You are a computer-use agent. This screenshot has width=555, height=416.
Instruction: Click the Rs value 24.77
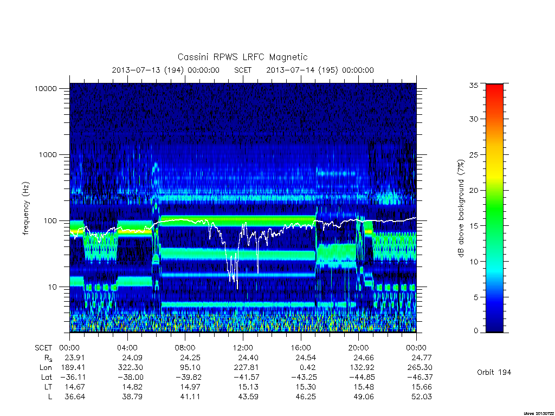pos(422,358)
